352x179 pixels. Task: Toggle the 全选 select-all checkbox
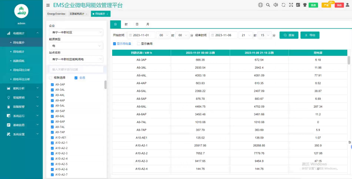point(76,78)
